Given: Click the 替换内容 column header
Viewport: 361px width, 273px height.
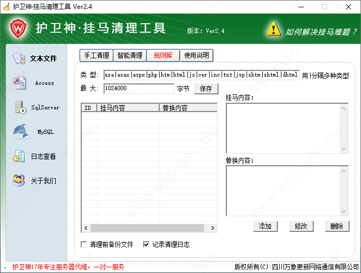Looking at the screenshot, I should (x=188, y=108).
